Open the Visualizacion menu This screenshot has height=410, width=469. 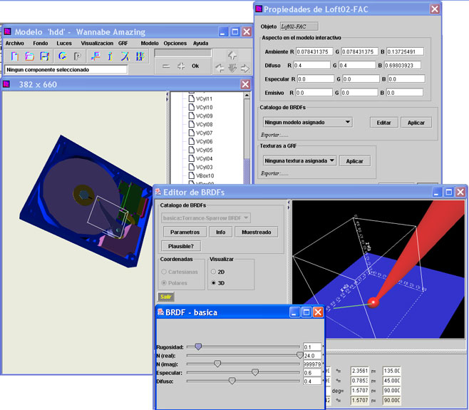(x=97, y=43)
